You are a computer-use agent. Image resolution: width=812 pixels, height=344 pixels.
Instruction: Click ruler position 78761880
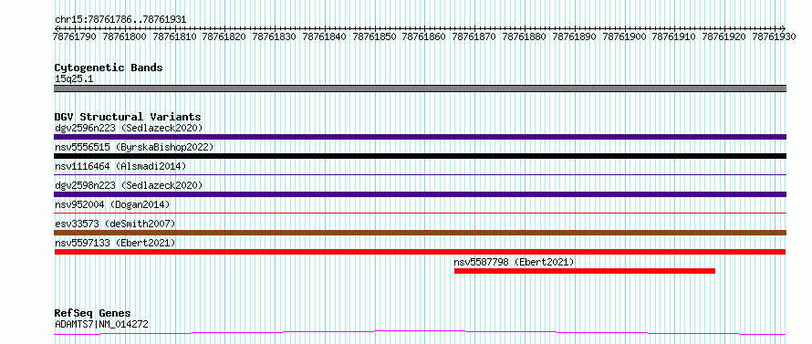524,36
